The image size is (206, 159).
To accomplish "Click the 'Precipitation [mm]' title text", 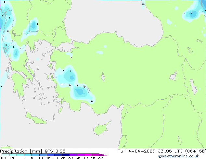I will (x=21, y=151).
